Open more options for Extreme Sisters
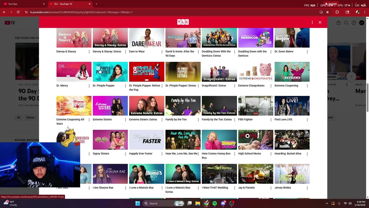369x208 pixels. (125, 120)
